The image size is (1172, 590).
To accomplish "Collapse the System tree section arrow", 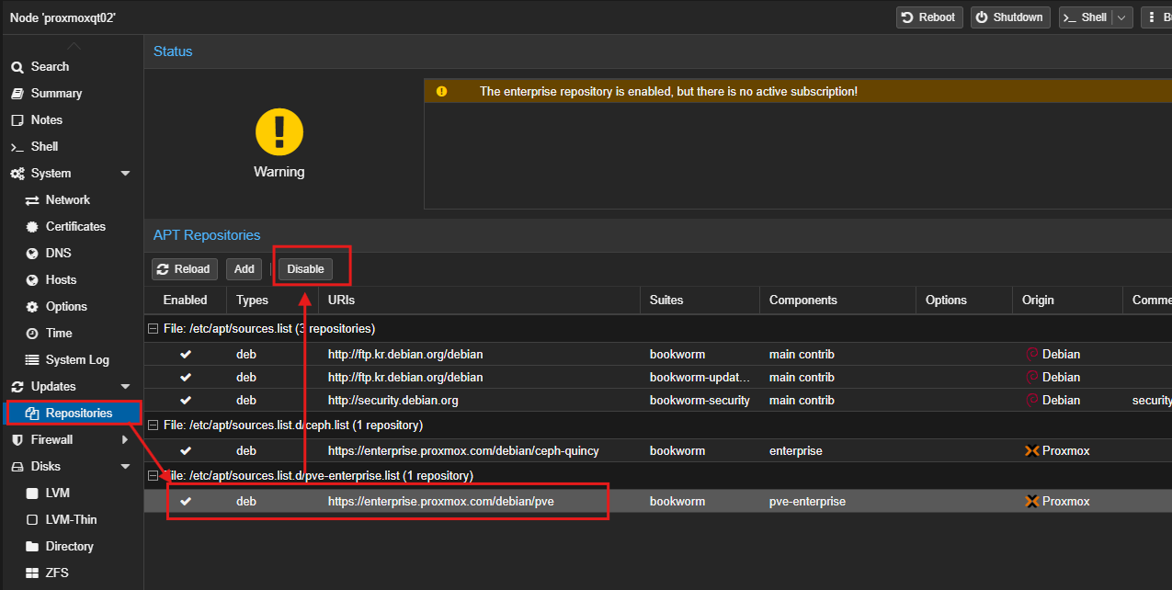I will click(125, 173).
